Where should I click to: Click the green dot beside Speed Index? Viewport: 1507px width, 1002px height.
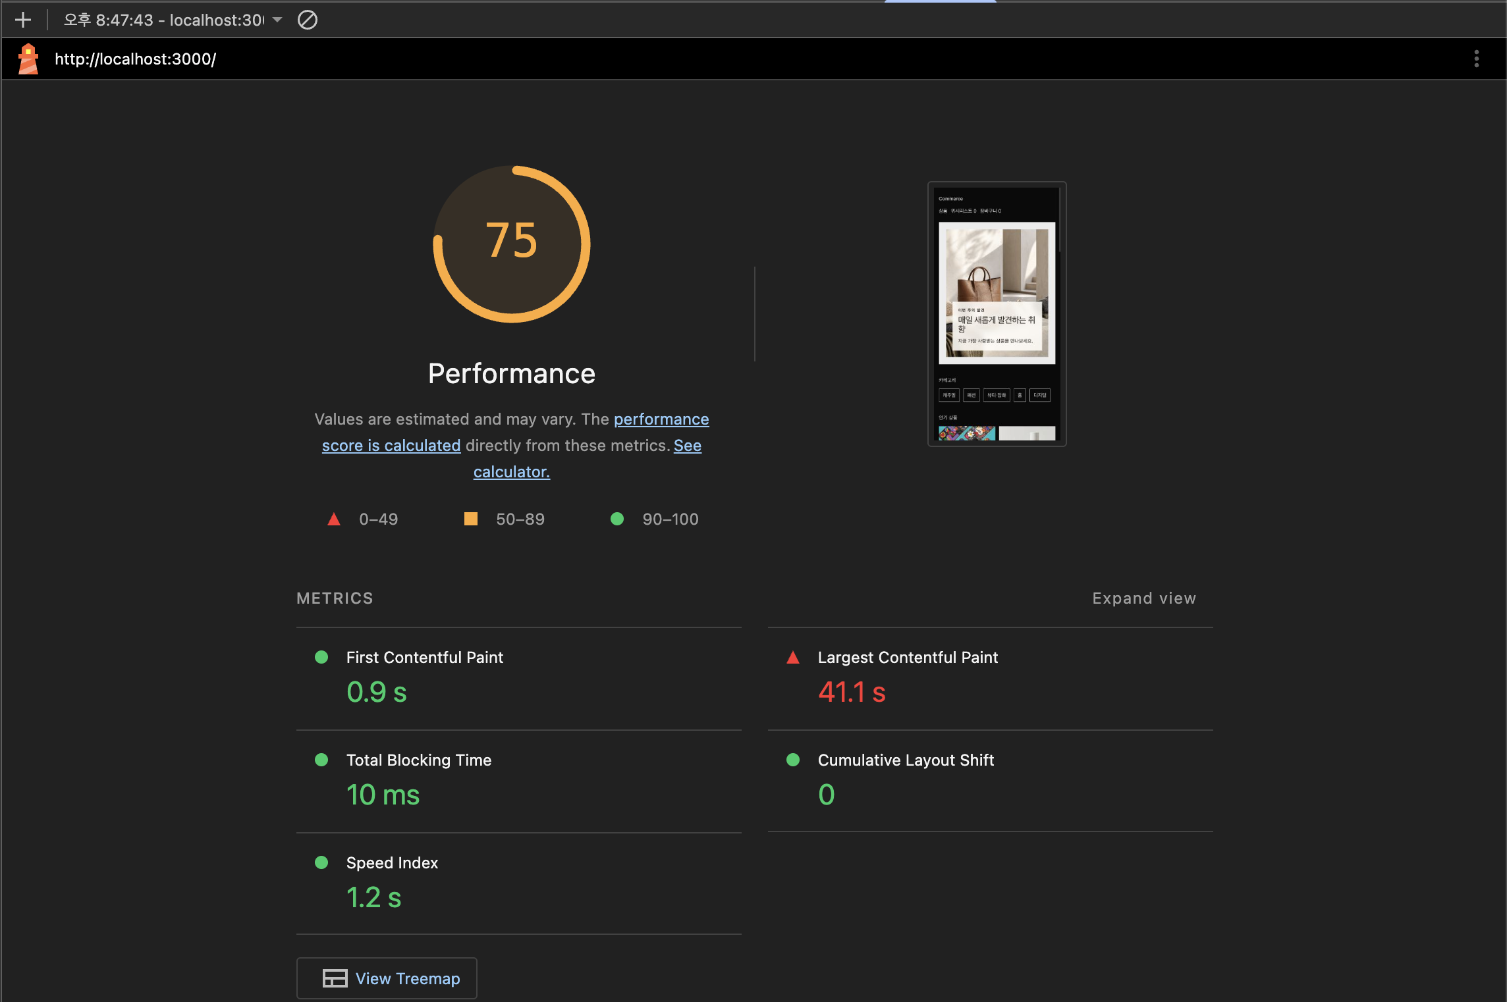pyautogui.click(x=321, y=862)
